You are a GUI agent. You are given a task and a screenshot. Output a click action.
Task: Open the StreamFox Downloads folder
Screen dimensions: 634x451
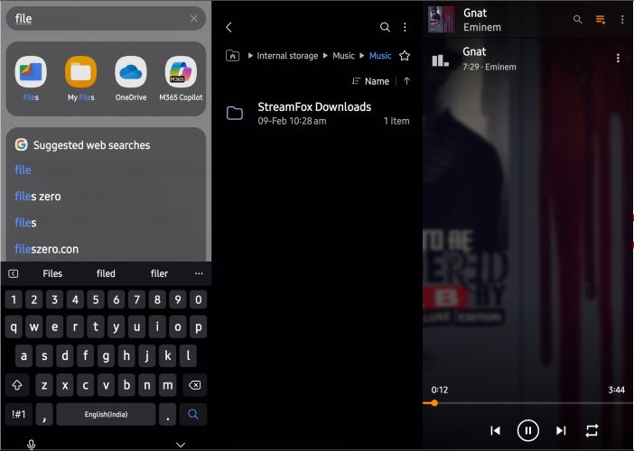317,114
